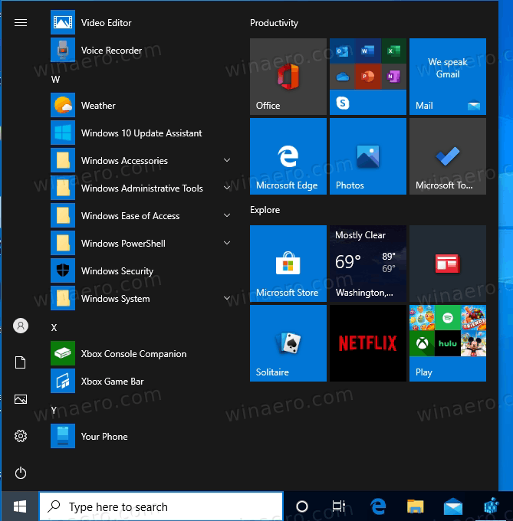The image size is (513, 521).
Task: Open Xbox Console Companion from app list
Action: pos(133,354)
